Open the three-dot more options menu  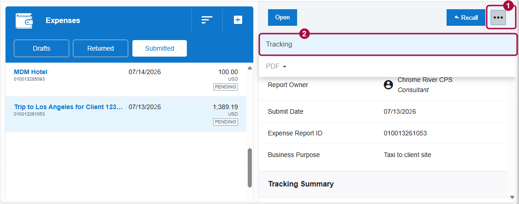tap(498, 18)
